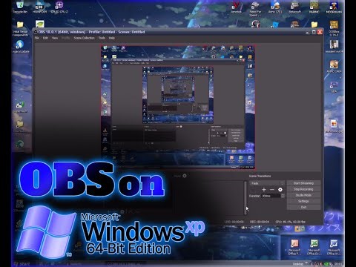The width and height of the screenshot is (356, 267).
Task: Open the Anno 1701 desktop shortcut
Action: click(x=275, y=7)
